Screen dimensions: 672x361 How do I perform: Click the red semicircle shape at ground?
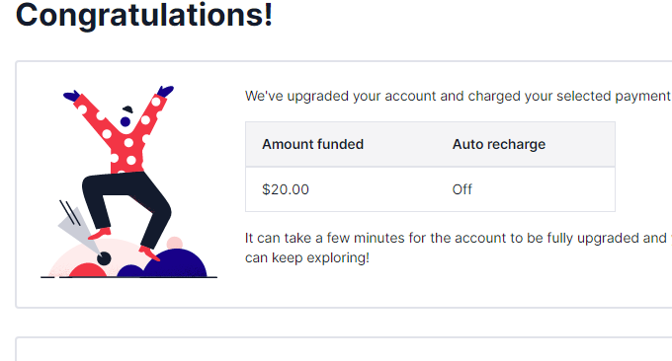tap(88, 270)
